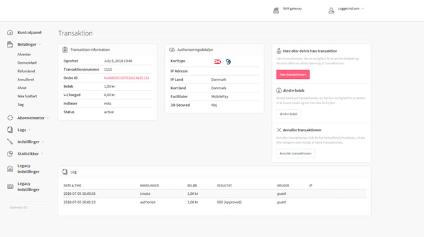Open the red Ordre ID link
Screen dimensions: 424x237
(126, 78)
